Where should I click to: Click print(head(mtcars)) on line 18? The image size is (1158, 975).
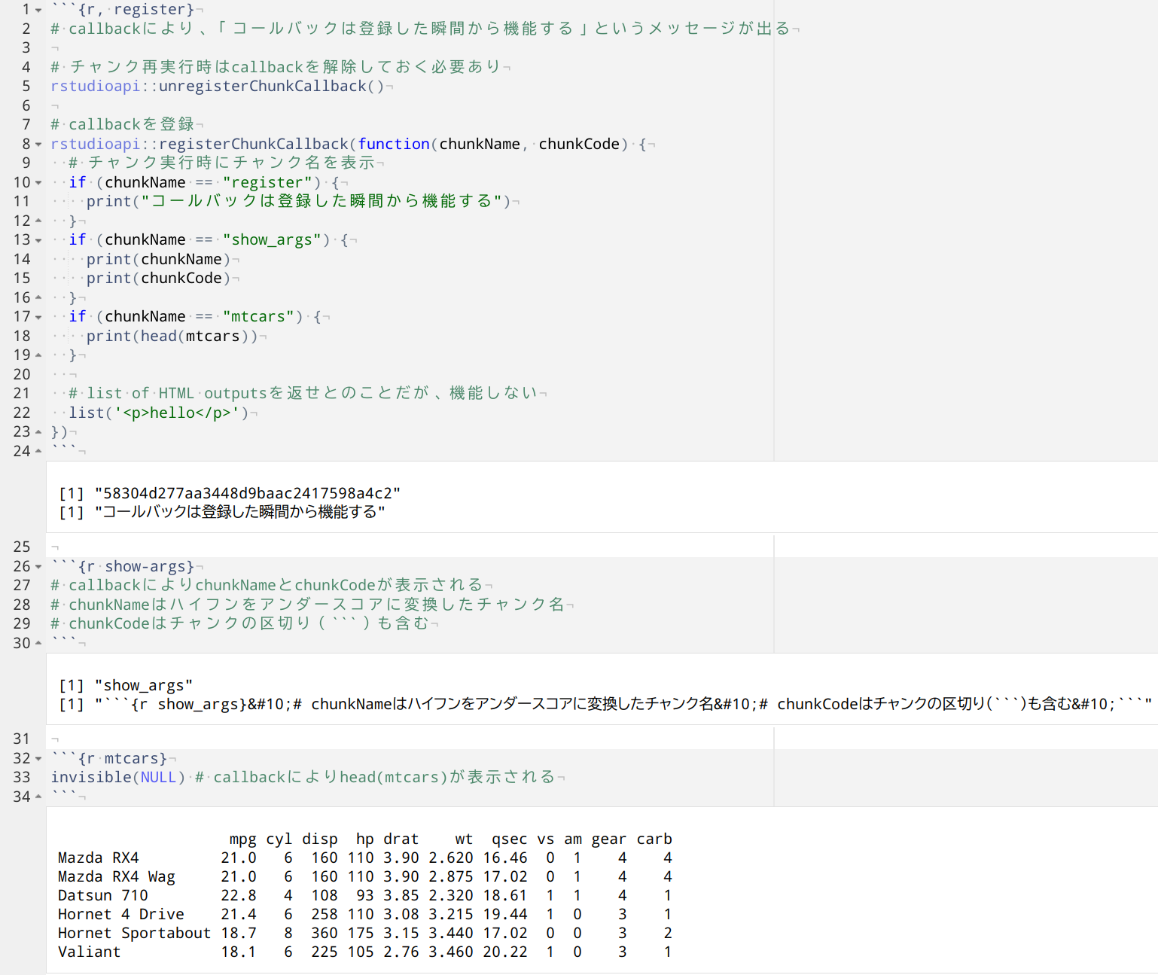172,337
